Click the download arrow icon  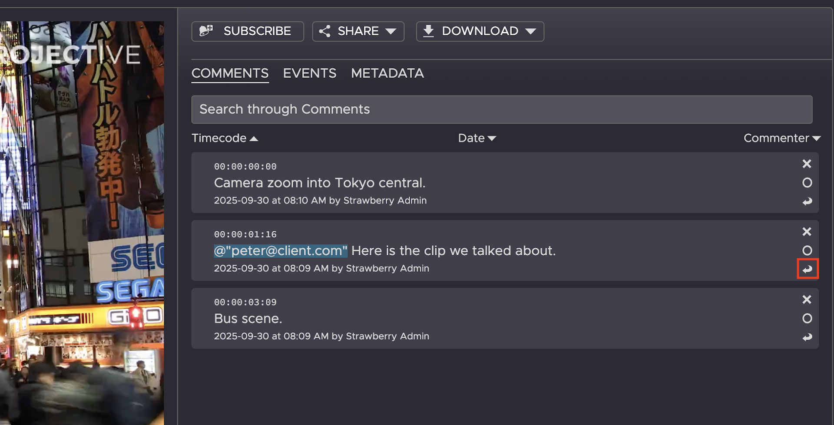coord(428,31)
